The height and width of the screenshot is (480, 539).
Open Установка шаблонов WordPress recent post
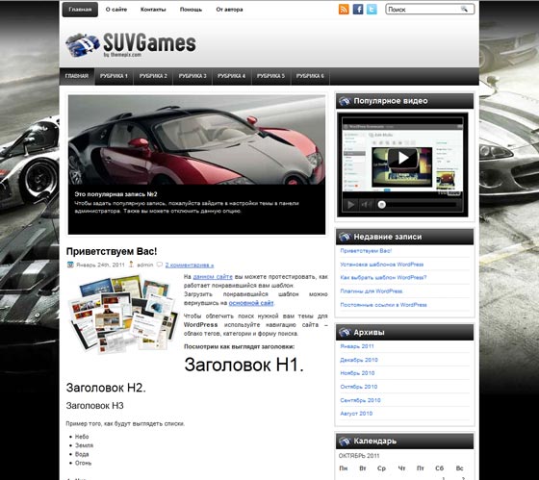coord(382,265)
